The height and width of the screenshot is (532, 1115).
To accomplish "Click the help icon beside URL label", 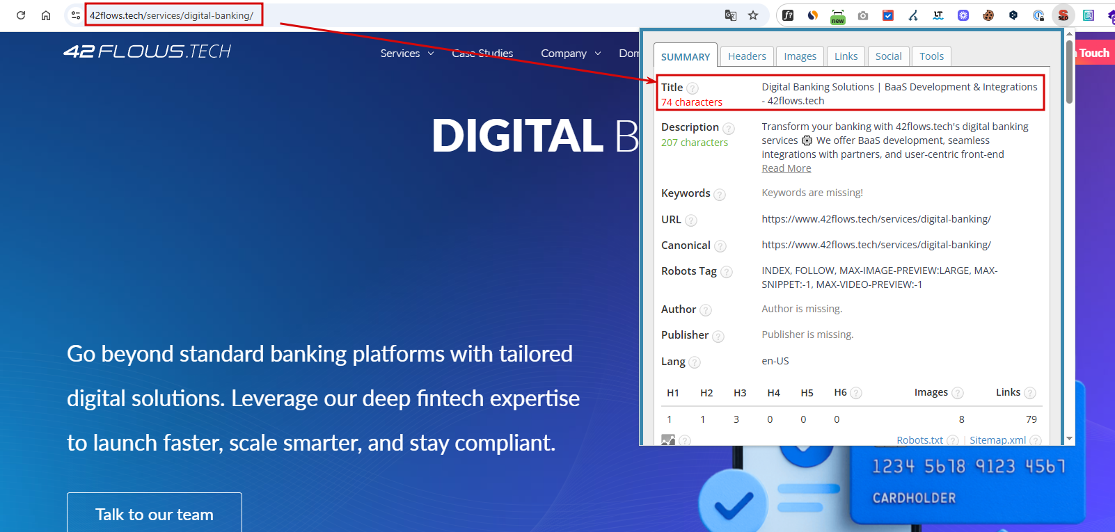I will [690, 220].
